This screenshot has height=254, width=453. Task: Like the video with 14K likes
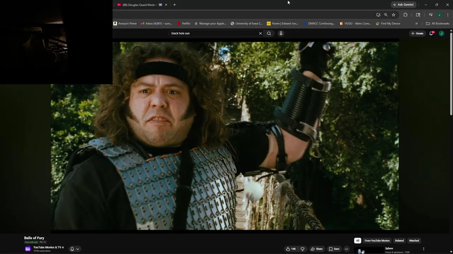coord(291,249)
